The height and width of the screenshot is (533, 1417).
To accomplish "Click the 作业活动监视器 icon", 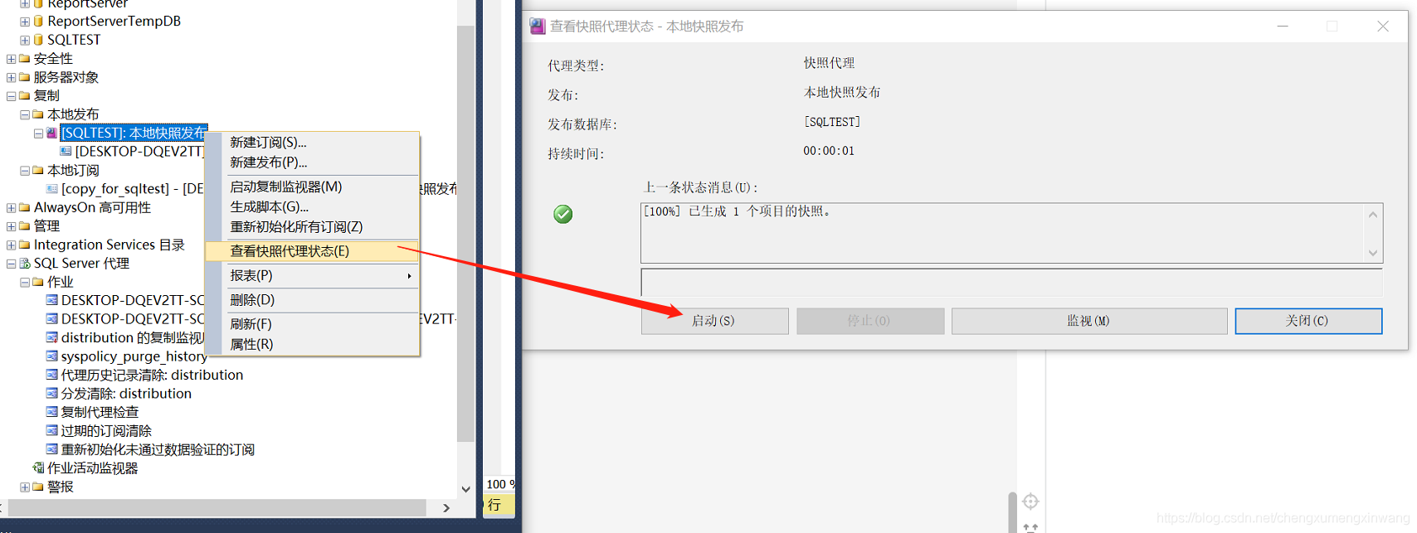I will pos(38,468).
